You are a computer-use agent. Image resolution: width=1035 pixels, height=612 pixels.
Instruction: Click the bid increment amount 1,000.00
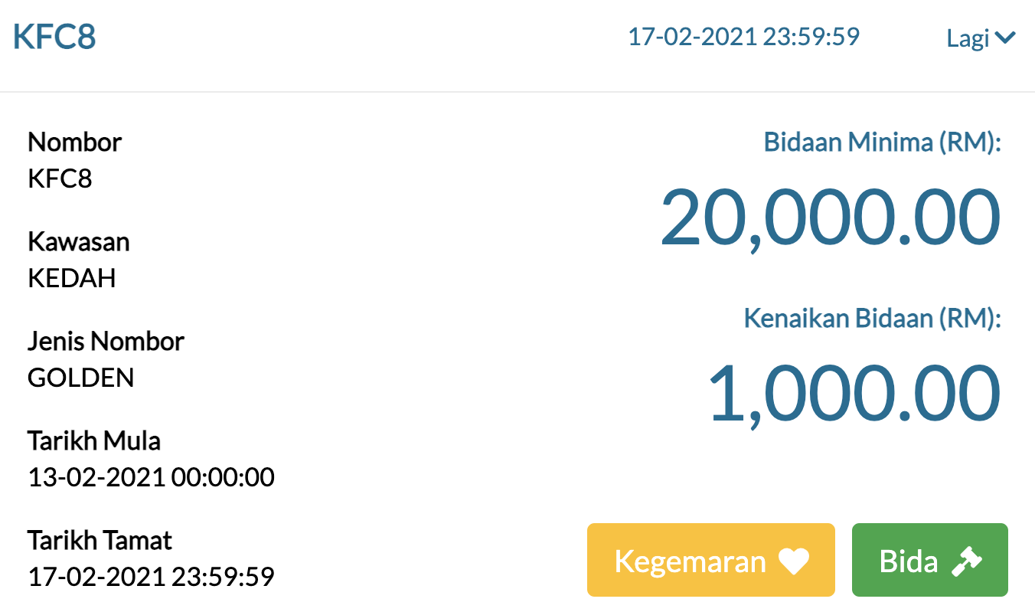[854, 394]
